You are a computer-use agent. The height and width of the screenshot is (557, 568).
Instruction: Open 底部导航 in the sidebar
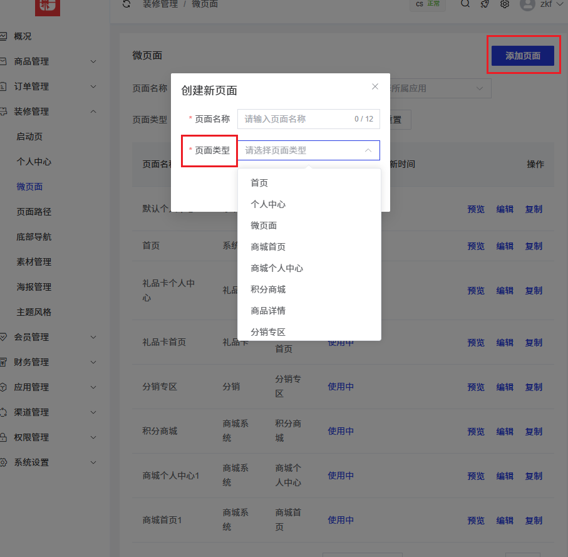(34, 237)
